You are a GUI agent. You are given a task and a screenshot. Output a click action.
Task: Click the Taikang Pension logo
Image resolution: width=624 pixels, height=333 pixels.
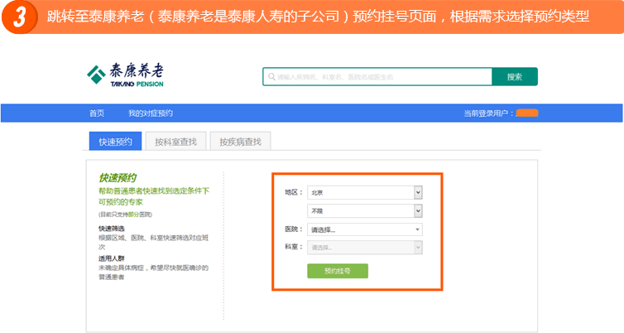tap(125, 75)
